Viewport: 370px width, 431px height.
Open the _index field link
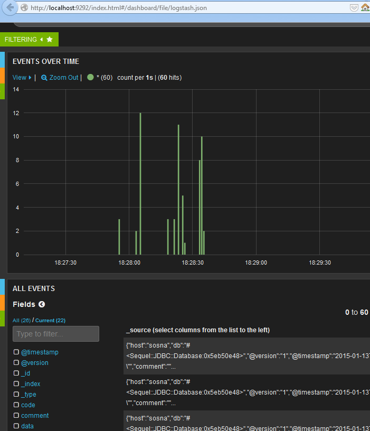coord(31,383)
